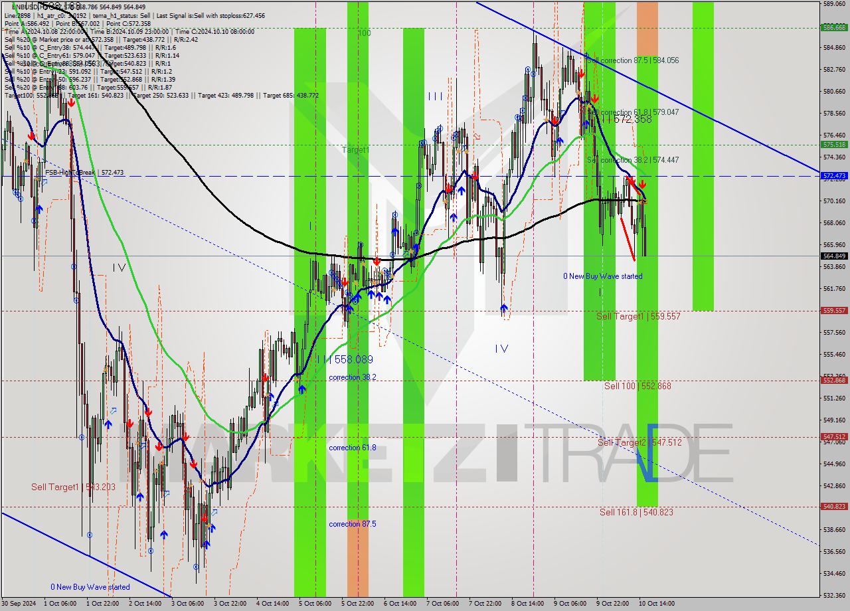The image size is (850, 611).
Task: Click the 580.660 price scale value
Action: pos(834,91)
